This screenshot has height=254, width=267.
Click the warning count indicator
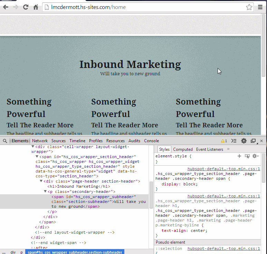[224, 141]
